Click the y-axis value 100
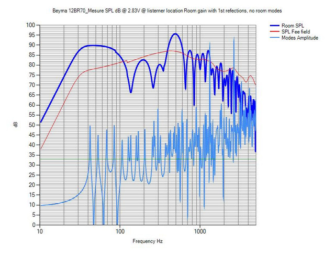The image size is (335, 254). pyautogui.click(x=30, y=25)
